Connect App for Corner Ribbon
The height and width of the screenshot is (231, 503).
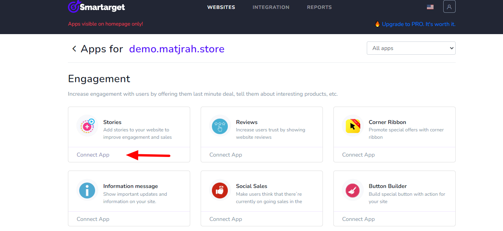pyautogui.click(x=359, y=155)
